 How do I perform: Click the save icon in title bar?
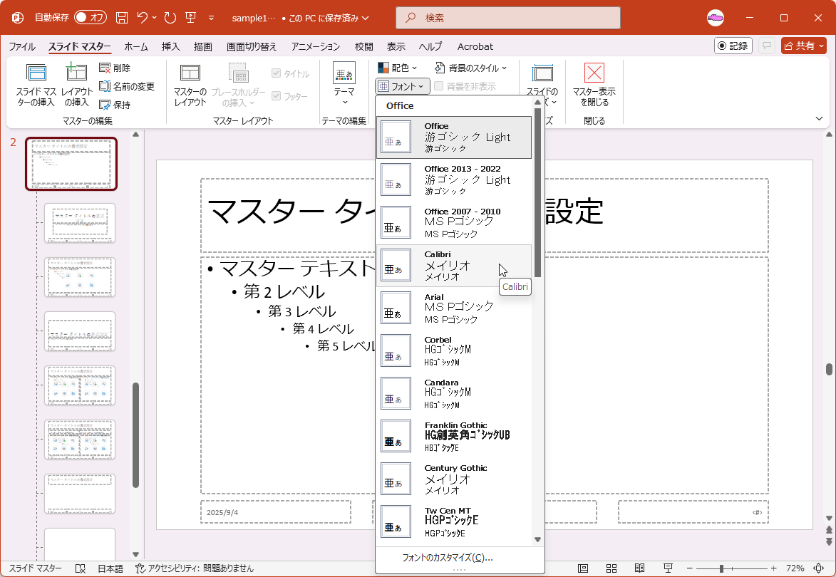(x=122, y=18)
